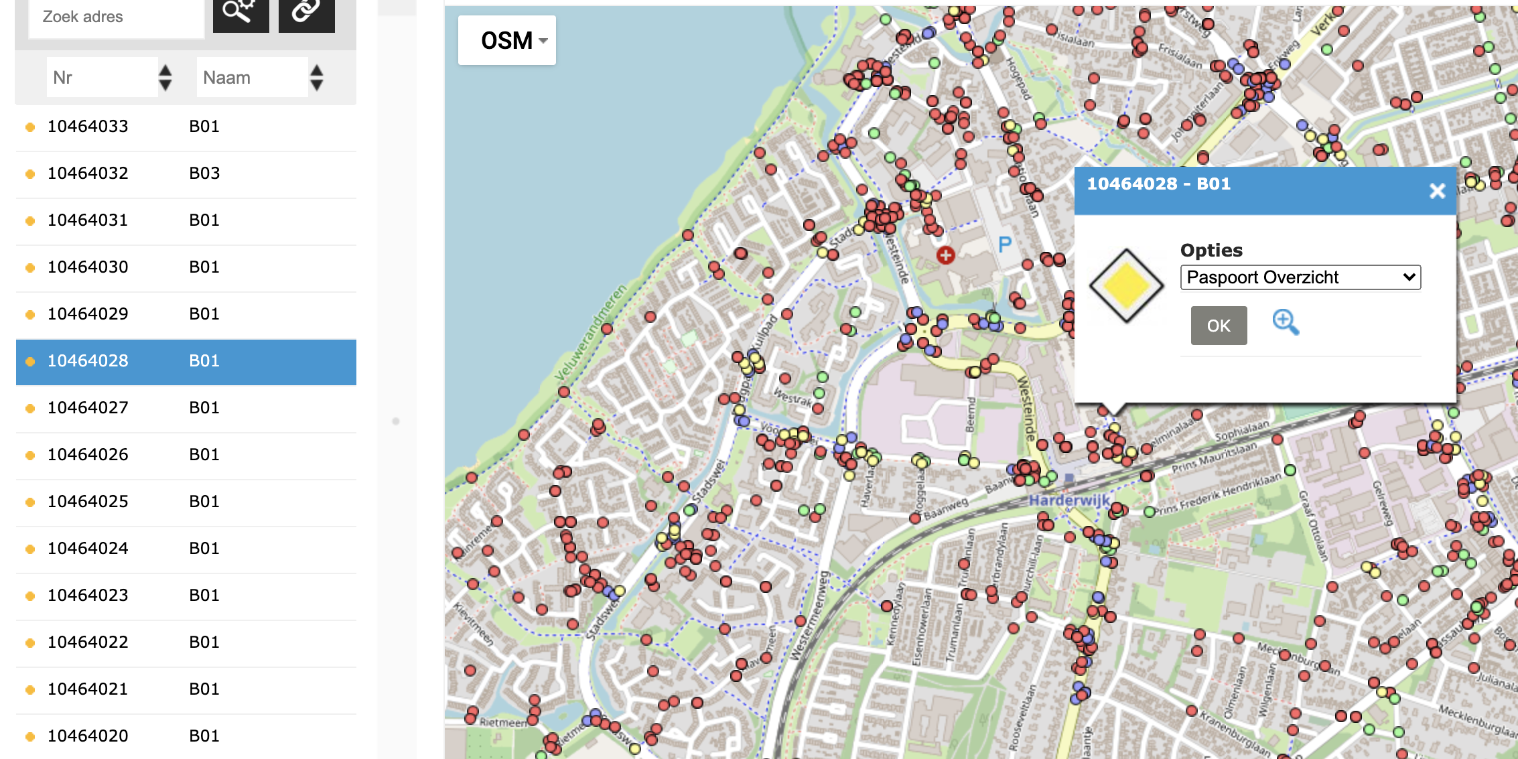
Task: Sort the list by Naam column arrows
Action: point(317,78)
